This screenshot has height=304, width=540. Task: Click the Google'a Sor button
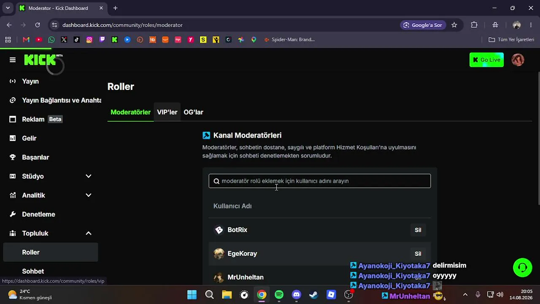tap(423, 25)
